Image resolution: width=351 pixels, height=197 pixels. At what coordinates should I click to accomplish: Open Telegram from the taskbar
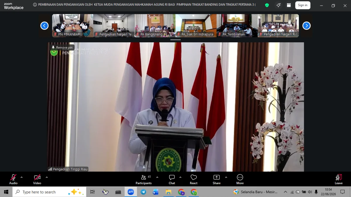(x=143, y=192)
